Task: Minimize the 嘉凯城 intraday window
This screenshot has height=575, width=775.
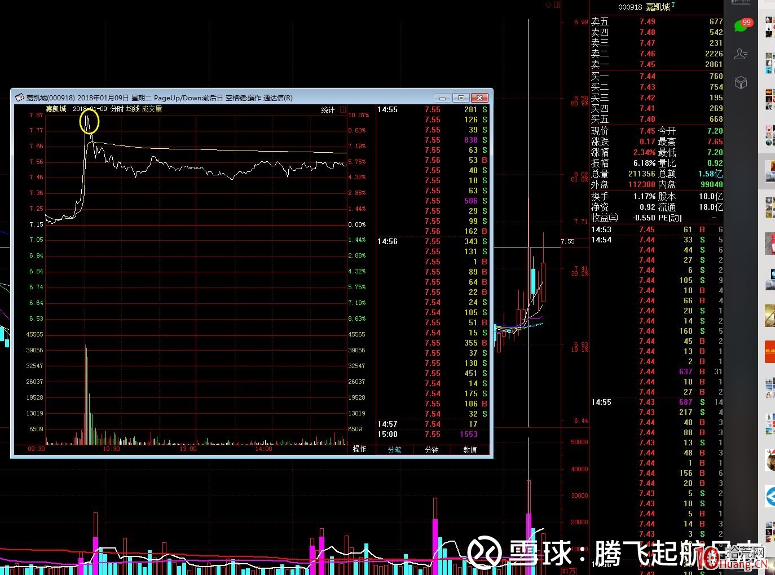Action: [x=443, y=98]
